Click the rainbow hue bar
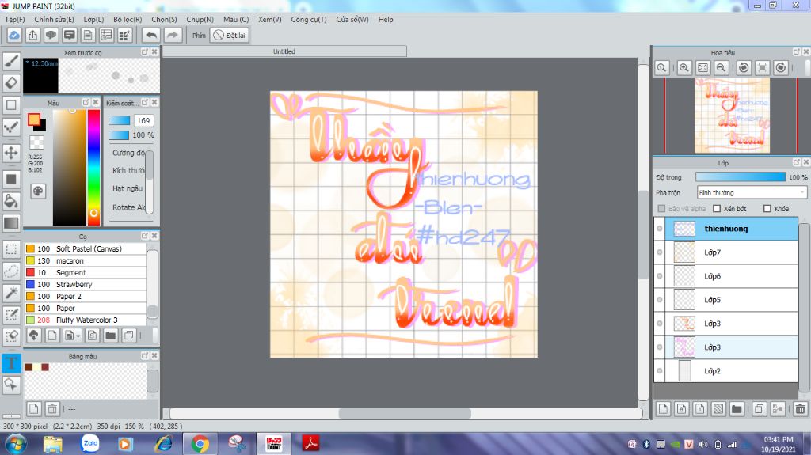This screenshot has height=455, width=811. click(93, 168)
